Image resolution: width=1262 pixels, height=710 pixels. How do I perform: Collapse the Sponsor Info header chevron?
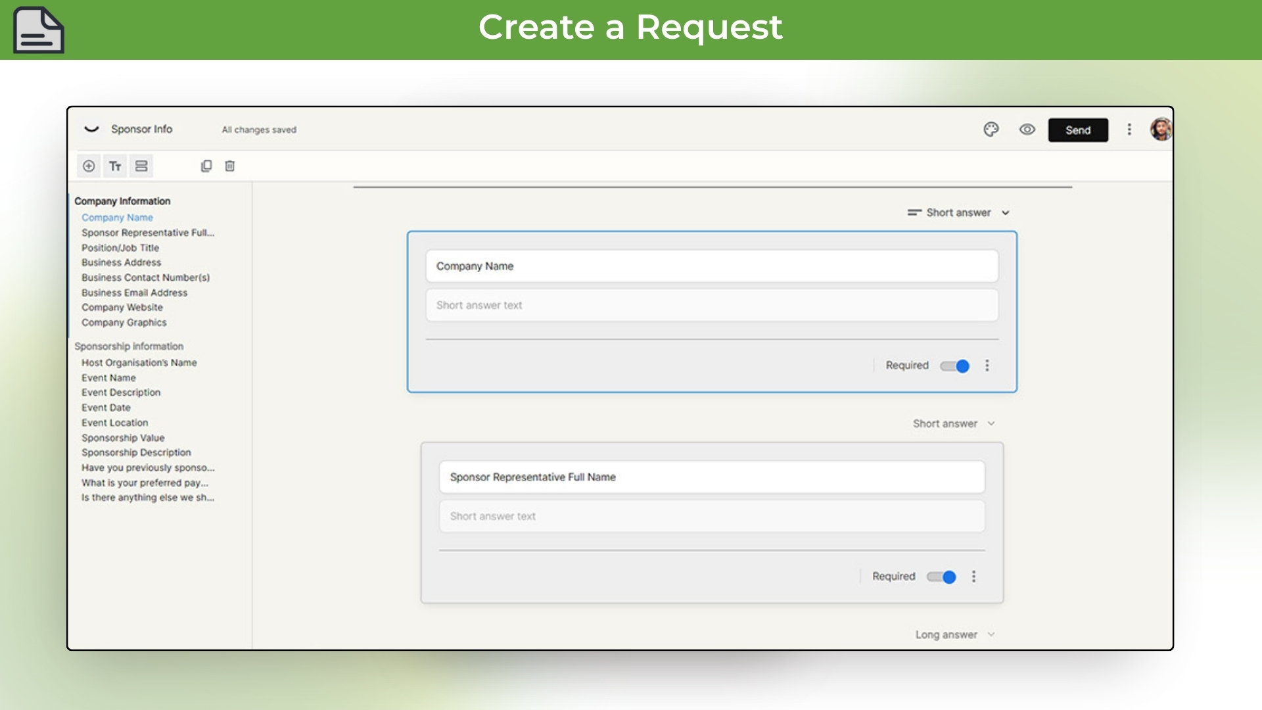click(91, 129)
